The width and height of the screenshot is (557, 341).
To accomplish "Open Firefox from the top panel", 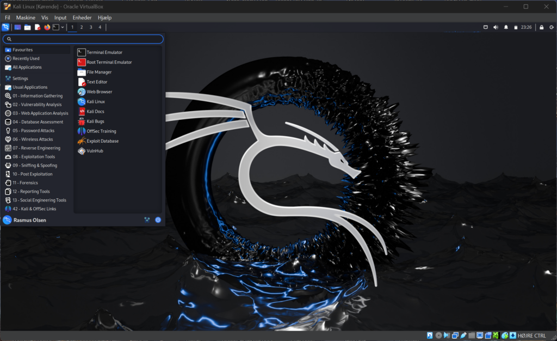I will tap(47, 27).
